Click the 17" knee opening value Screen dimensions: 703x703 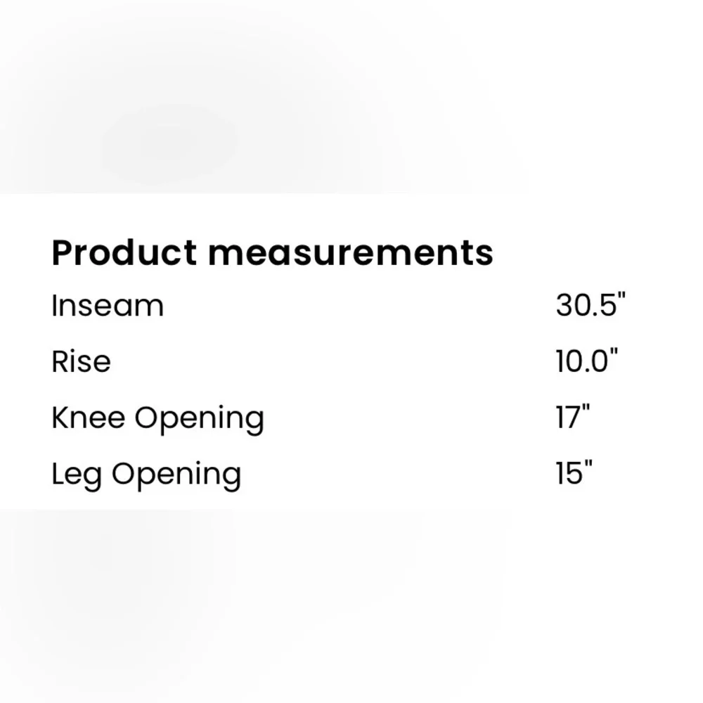pyautogui.click(x=572, y=418)
